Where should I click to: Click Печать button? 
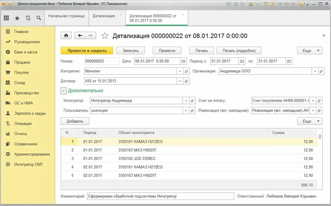point(202,51)
